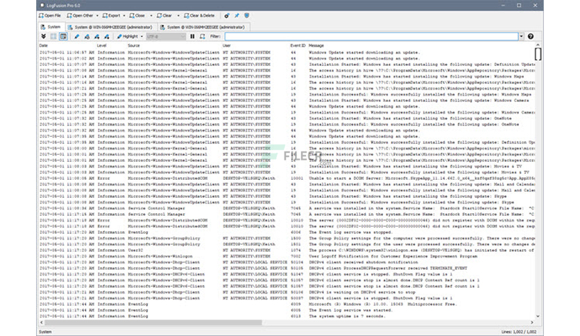Click the Highlight button
The image size is (580, 336).
click(127, 36)
